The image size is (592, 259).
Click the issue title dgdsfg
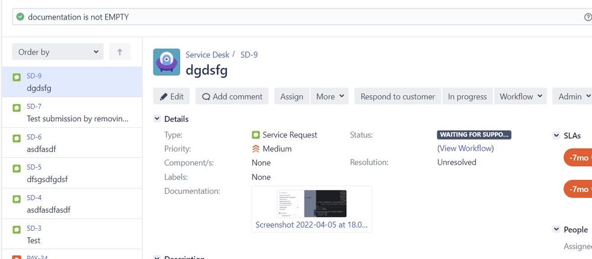[x=207, y=70]
